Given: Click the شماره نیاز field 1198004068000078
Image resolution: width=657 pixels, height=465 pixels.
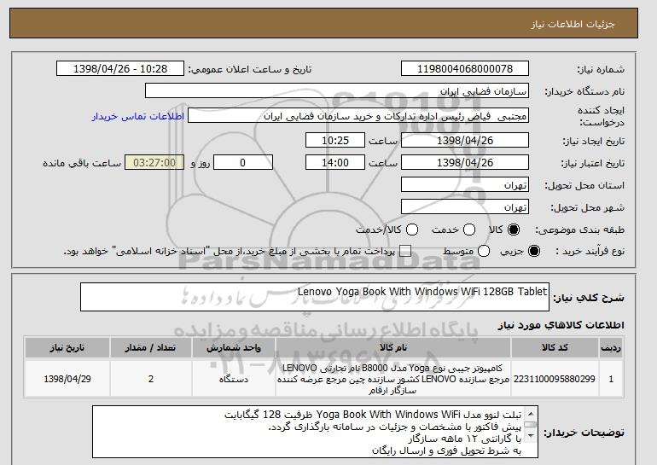Looking at the screenshot, I should coord(465,69).
